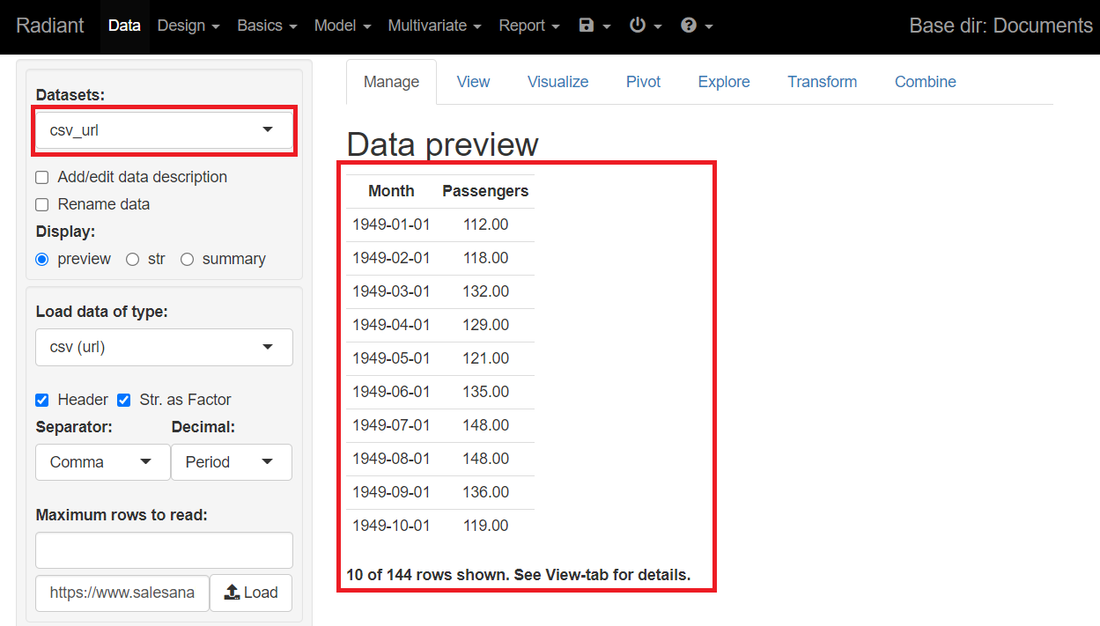
Task: Open the Pivot tab
Action: (x=643, y=82)
